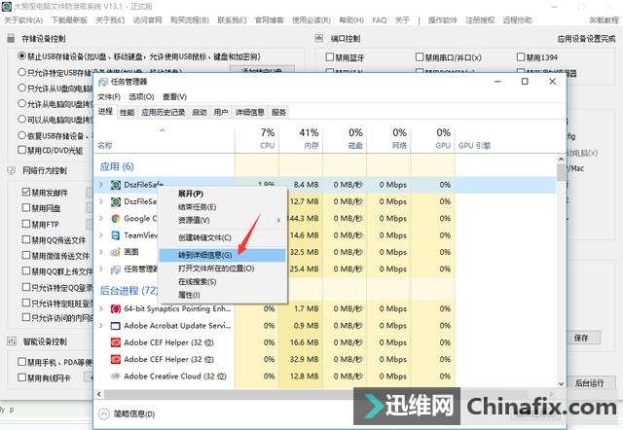Expand the TeamViewer process group
This screenshot has width=623, height=430.
[x=101, y=235]
